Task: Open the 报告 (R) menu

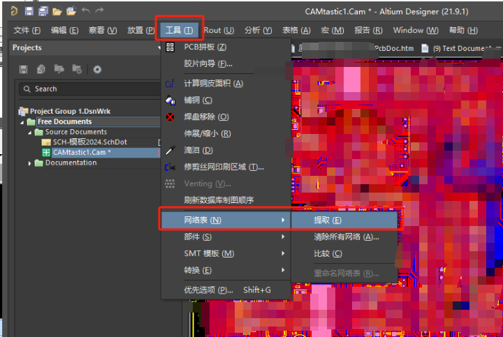Action: click(x=368, y=30)
